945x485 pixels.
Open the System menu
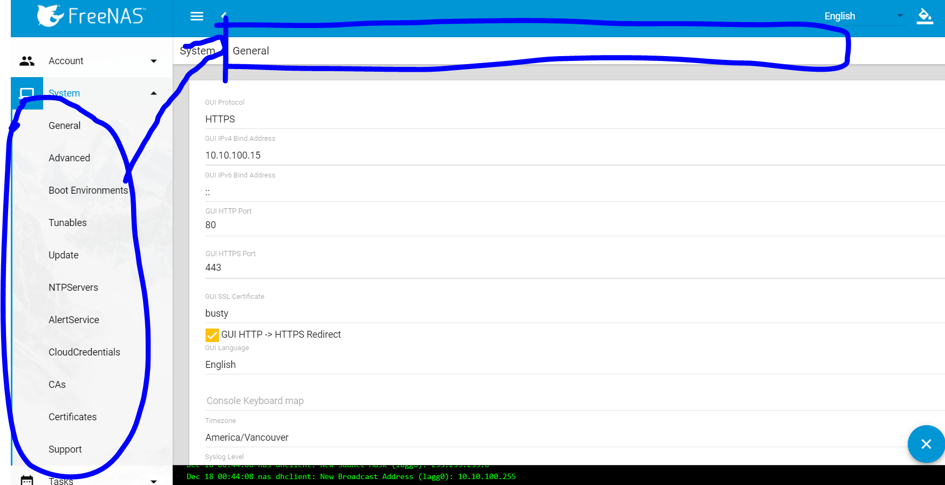click(x=92, y=93)
